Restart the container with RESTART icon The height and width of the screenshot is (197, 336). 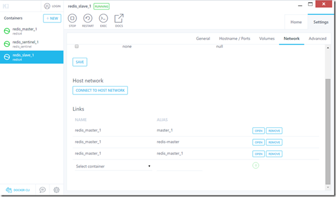pos(88,18)
